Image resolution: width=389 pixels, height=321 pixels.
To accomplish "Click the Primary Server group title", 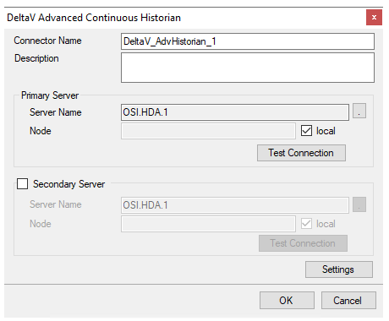I will [x=50, y=95].
